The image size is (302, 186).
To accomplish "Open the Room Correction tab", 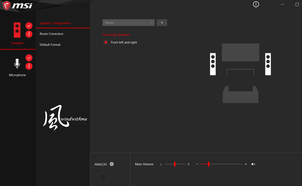I will pos(51,34).
